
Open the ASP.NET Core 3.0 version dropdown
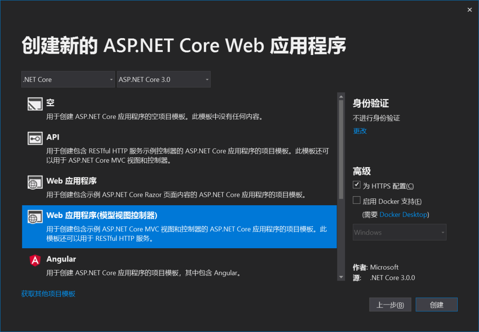click(x=164, y=79)
